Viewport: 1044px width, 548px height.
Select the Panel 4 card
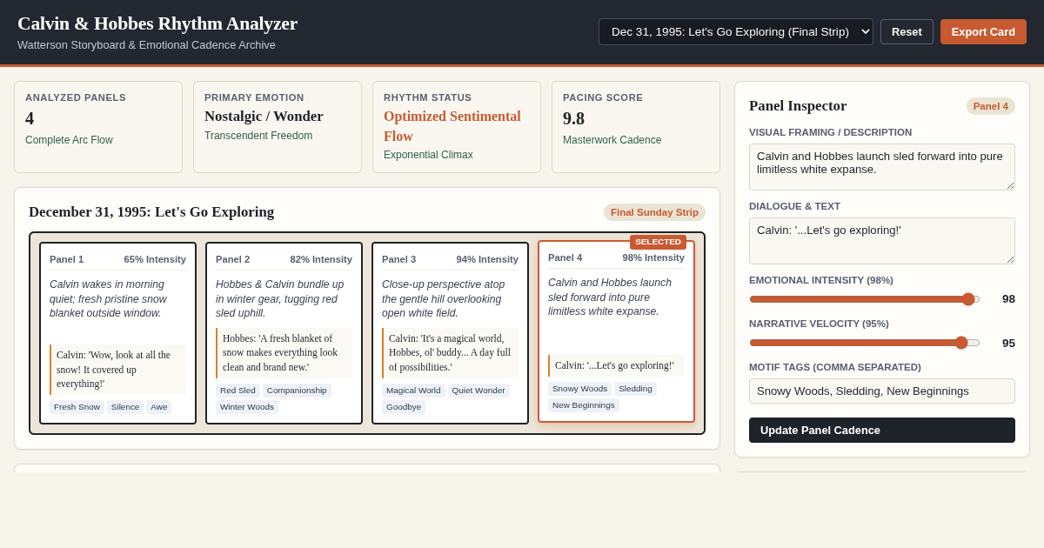[616, 331]
